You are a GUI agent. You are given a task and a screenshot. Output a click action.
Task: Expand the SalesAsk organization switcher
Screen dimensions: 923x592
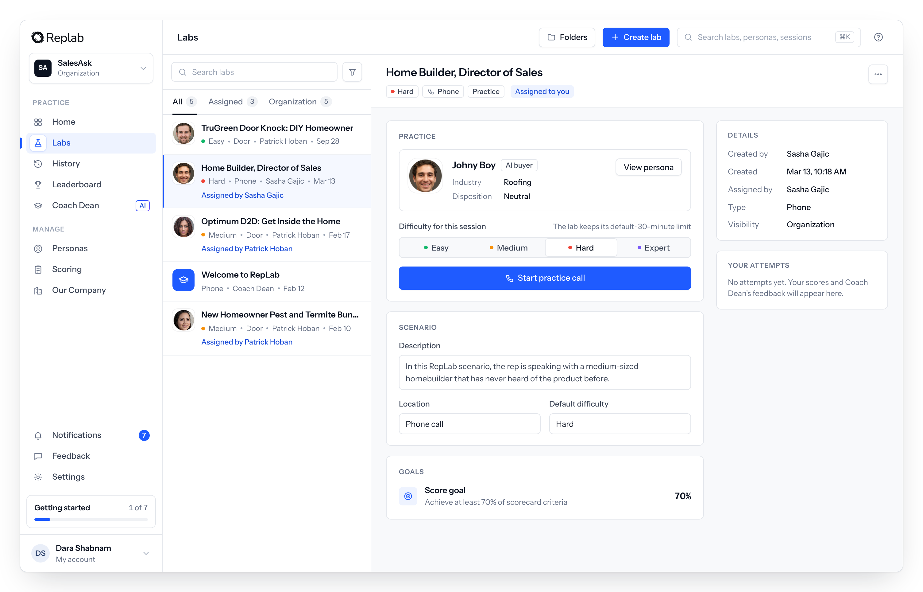(x=91, y=68)
